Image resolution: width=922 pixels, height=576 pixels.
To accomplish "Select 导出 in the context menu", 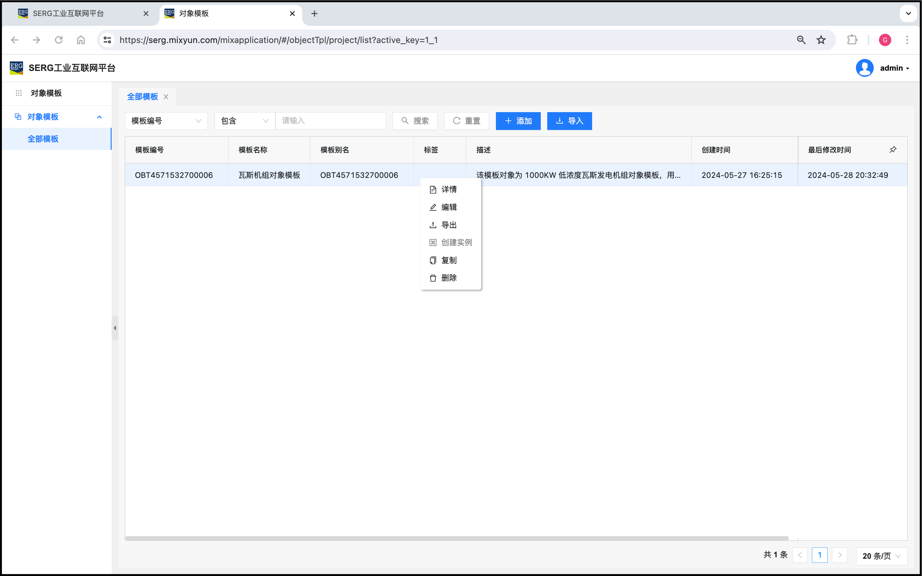I will 449,225.
